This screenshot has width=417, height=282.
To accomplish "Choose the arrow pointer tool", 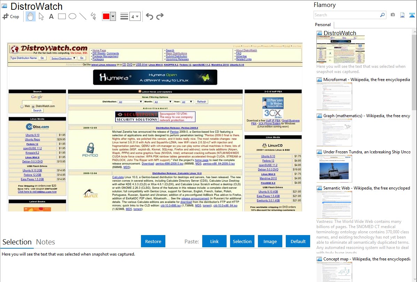I will pyautogui.click(x=41, y=16).
